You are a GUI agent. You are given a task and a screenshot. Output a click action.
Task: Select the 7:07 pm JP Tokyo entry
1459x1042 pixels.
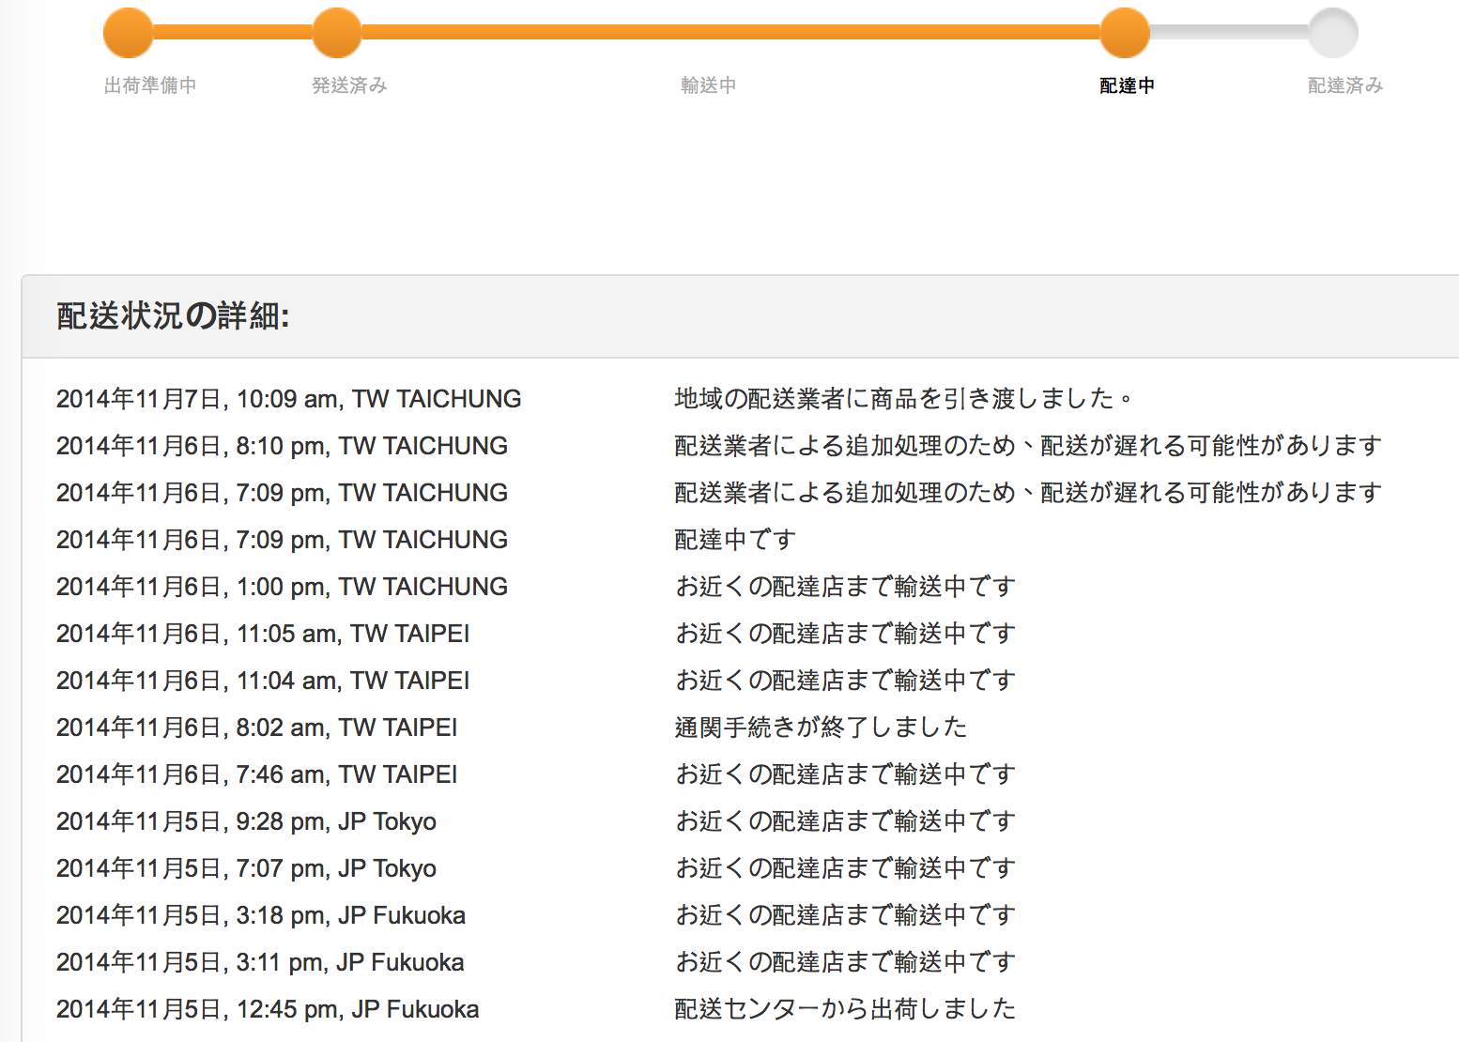(x=246, y=868)
